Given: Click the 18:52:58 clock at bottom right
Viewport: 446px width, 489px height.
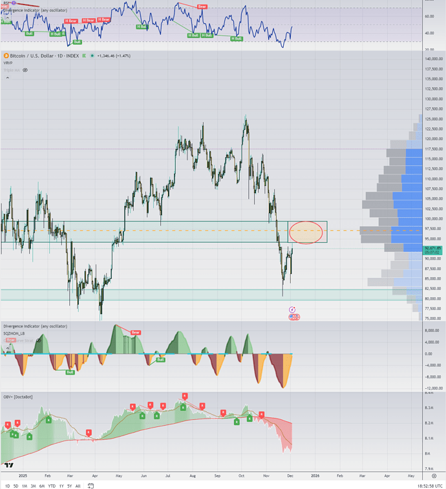Looking at the screenshot, I should 420,485.
